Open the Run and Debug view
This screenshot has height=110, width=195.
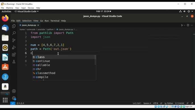tap(14, 47)
